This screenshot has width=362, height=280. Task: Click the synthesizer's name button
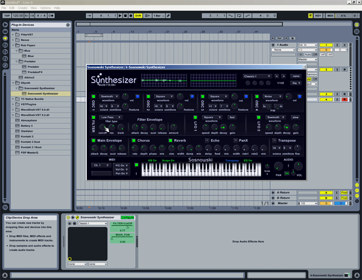coord(296,76)
